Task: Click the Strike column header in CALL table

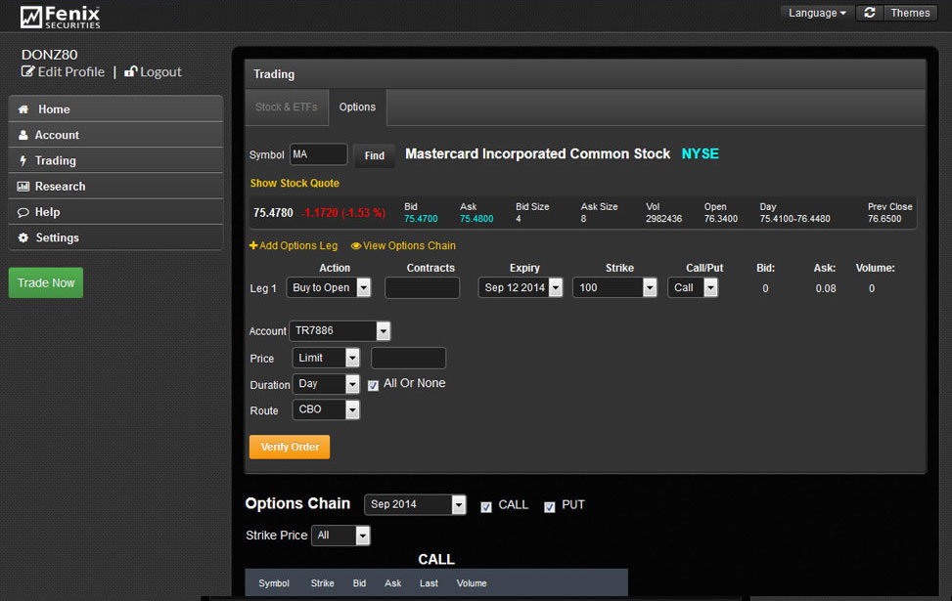Action: 323,583
